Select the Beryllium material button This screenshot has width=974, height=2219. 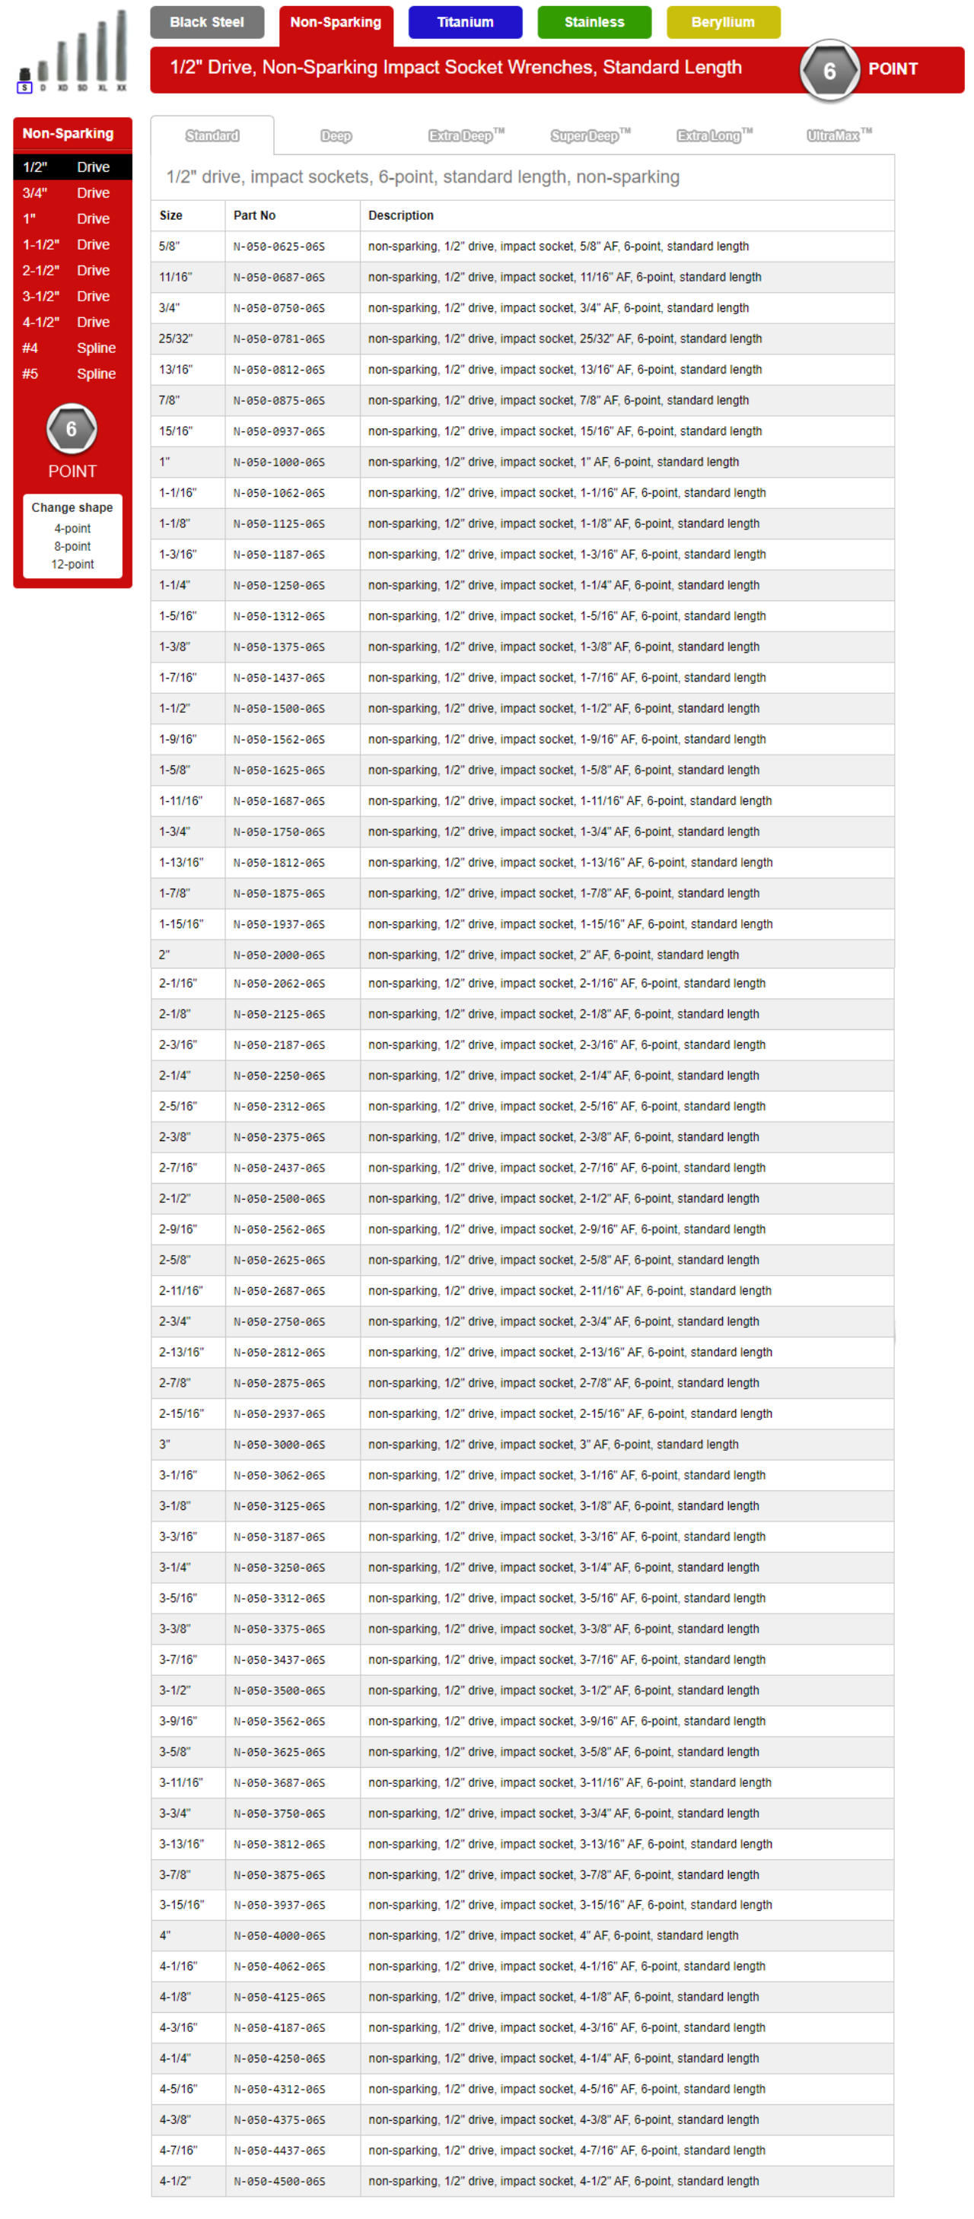722,22
